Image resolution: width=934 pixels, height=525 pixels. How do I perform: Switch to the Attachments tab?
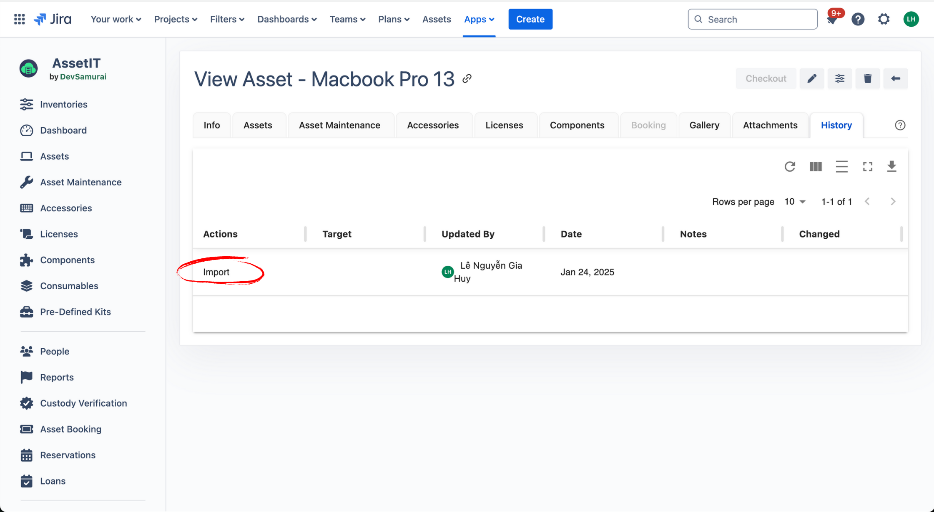(770, 125)
